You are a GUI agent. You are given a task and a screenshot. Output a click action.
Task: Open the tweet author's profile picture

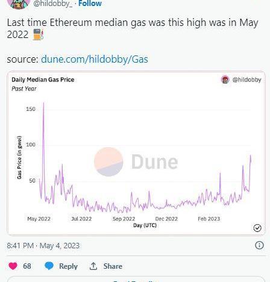point(19,4)
